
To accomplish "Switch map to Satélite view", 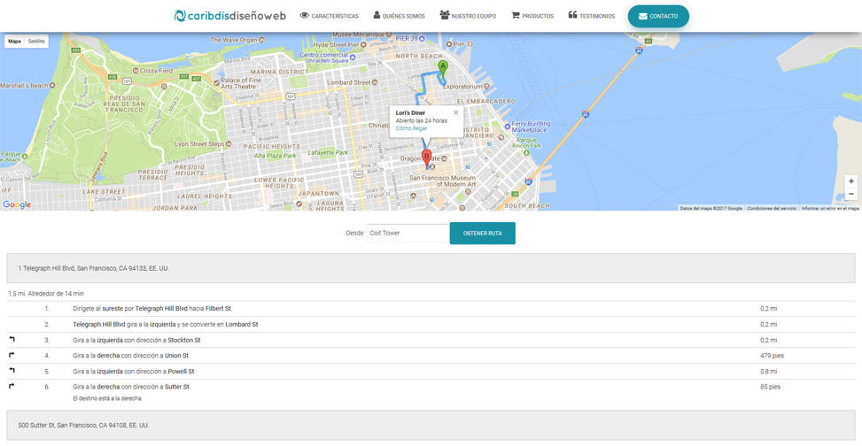I will (x=36, y=42).
